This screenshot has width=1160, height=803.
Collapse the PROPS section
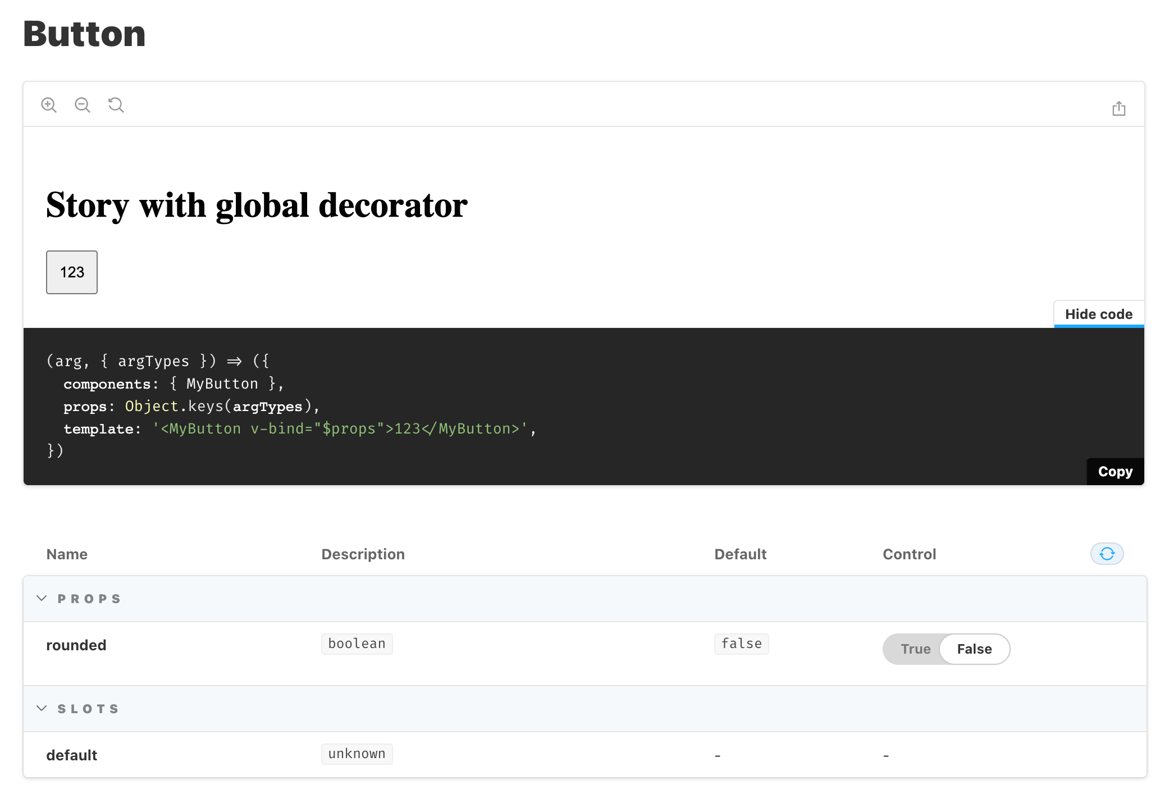(x=41, y=598)
